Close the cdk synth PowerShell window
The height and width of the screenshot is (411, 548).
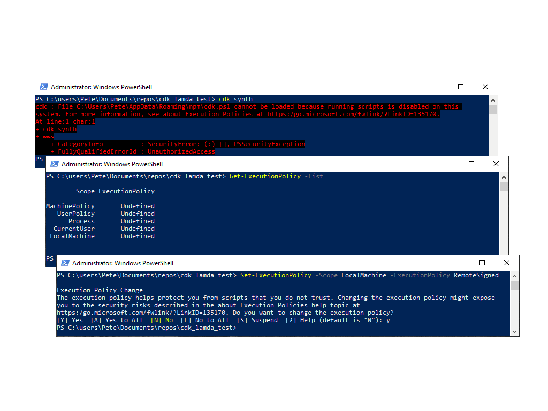tap(485, 87)
